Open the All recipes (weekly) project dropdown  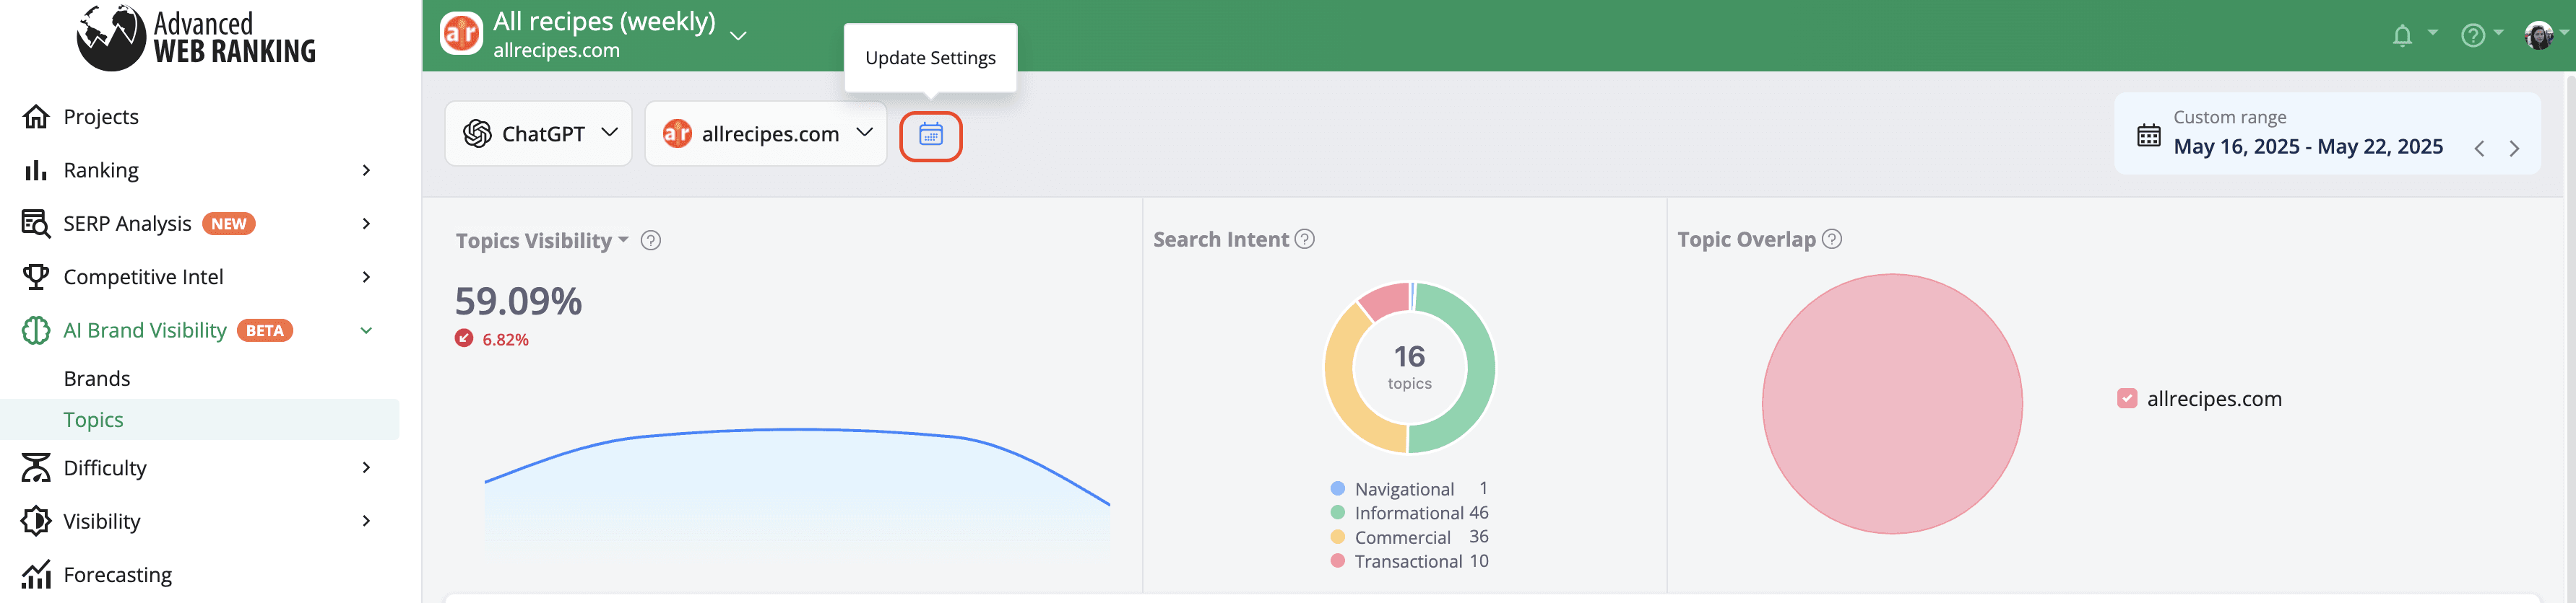(738, 36)
